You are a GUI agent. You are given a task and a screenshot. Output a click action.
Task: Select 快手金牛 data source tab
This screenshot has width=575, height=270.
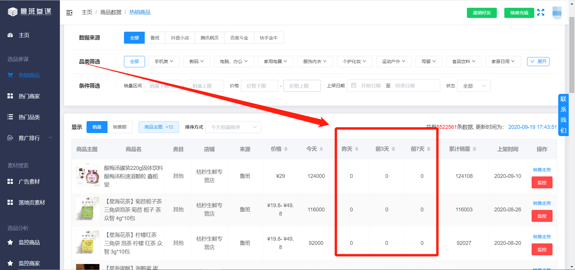pyautogui.click(x=269, y=38)
